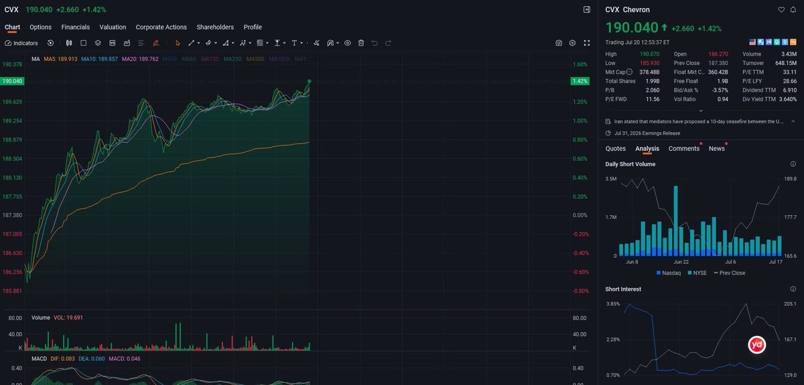Switch chart to fullscreen mode
Image resolution: width=804 pixels, height=385 pixels.
point(587,43)
